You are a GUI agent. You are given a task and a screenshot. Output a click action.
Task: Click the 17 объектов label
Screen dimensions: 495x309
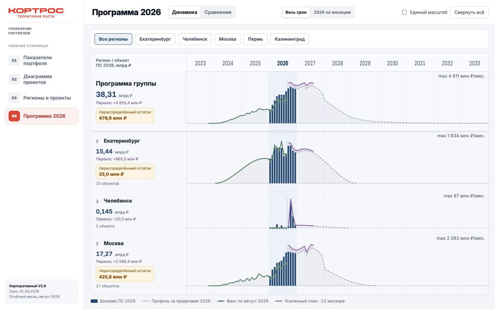[108, 286]
